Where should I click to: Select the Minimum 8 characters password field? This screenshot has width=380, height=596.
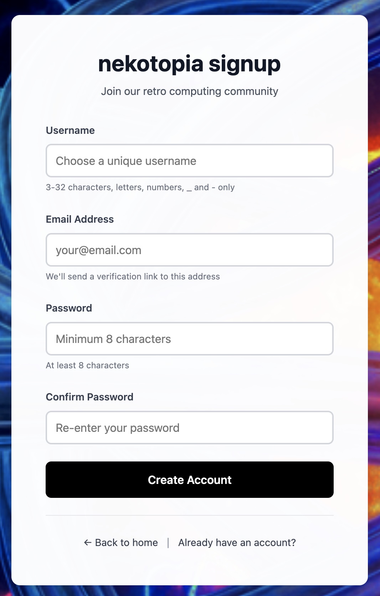click(190, 339)
